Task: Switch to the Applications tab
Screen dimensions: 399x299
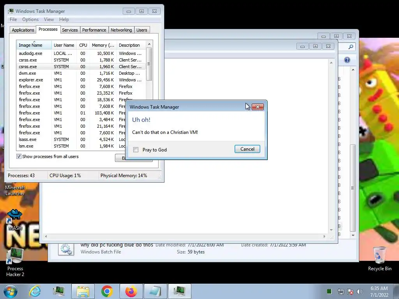Action: (x=23, y=30)
